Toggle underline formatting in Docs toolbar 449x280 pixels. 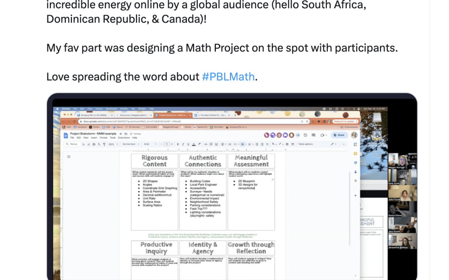pyautogui.click(x=187, y=144)
